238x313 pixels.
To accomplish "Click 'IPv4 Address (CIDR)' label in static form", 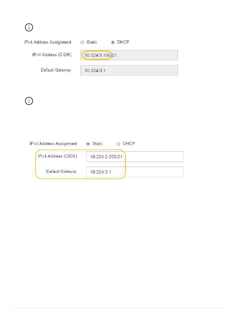I will pos(58,156).
